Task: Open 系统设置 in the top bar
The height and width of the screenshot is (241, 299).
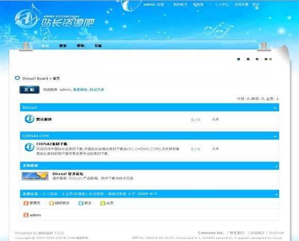Action: coord(241,5)
